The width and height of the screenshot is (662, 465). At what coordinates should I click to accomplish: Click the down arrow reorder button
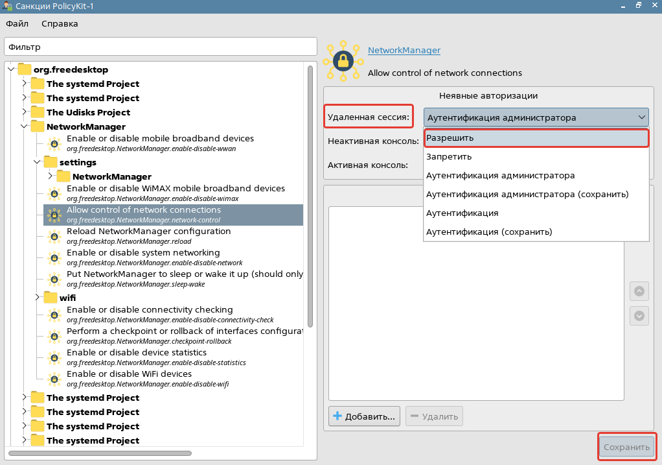point(639,316)
